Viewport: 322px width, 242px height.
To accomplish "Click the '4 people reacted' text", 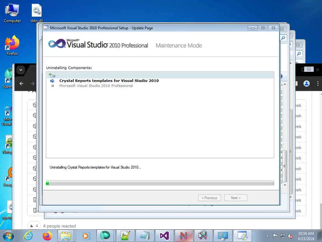I will [59, 226].
